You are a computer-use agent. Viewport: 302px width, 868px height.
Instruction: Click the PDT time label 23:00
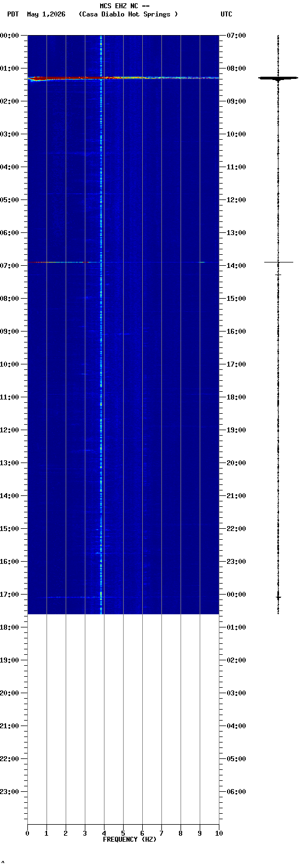[x=9, y=792]
